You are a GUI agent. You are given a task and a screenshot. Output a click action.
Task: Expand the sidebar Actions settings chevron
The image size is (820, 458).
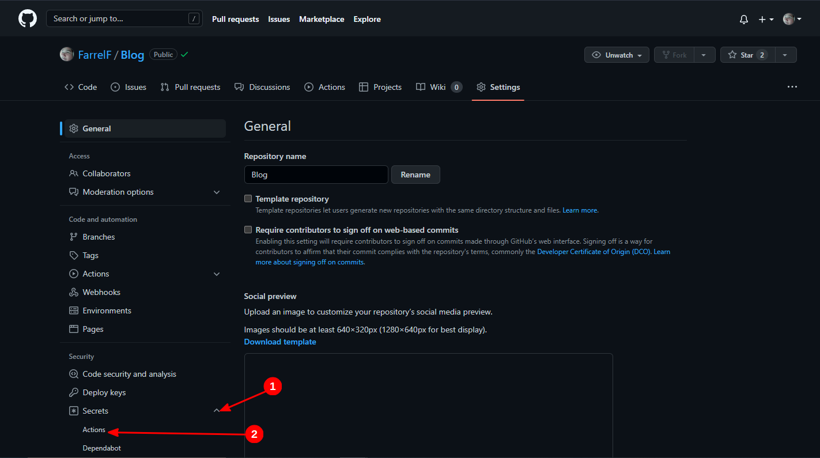point(217,274)
